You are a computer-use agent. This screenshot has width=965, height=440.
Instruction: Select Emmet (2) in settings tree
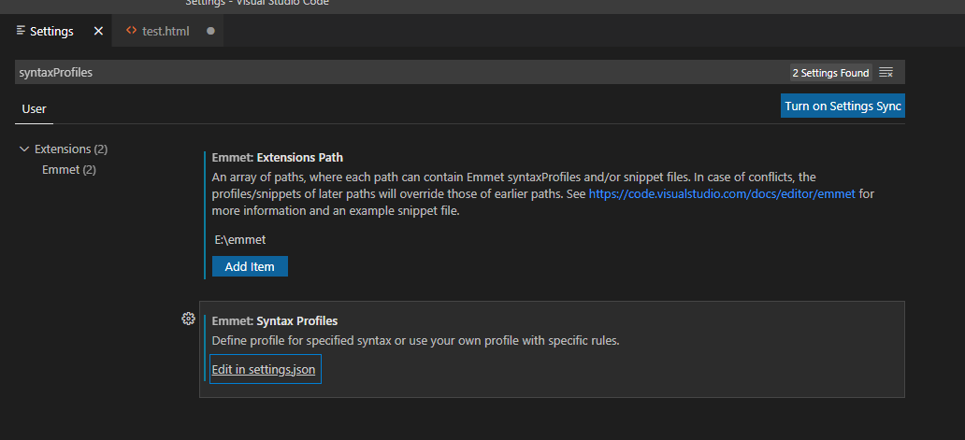[x=69, y=170]
